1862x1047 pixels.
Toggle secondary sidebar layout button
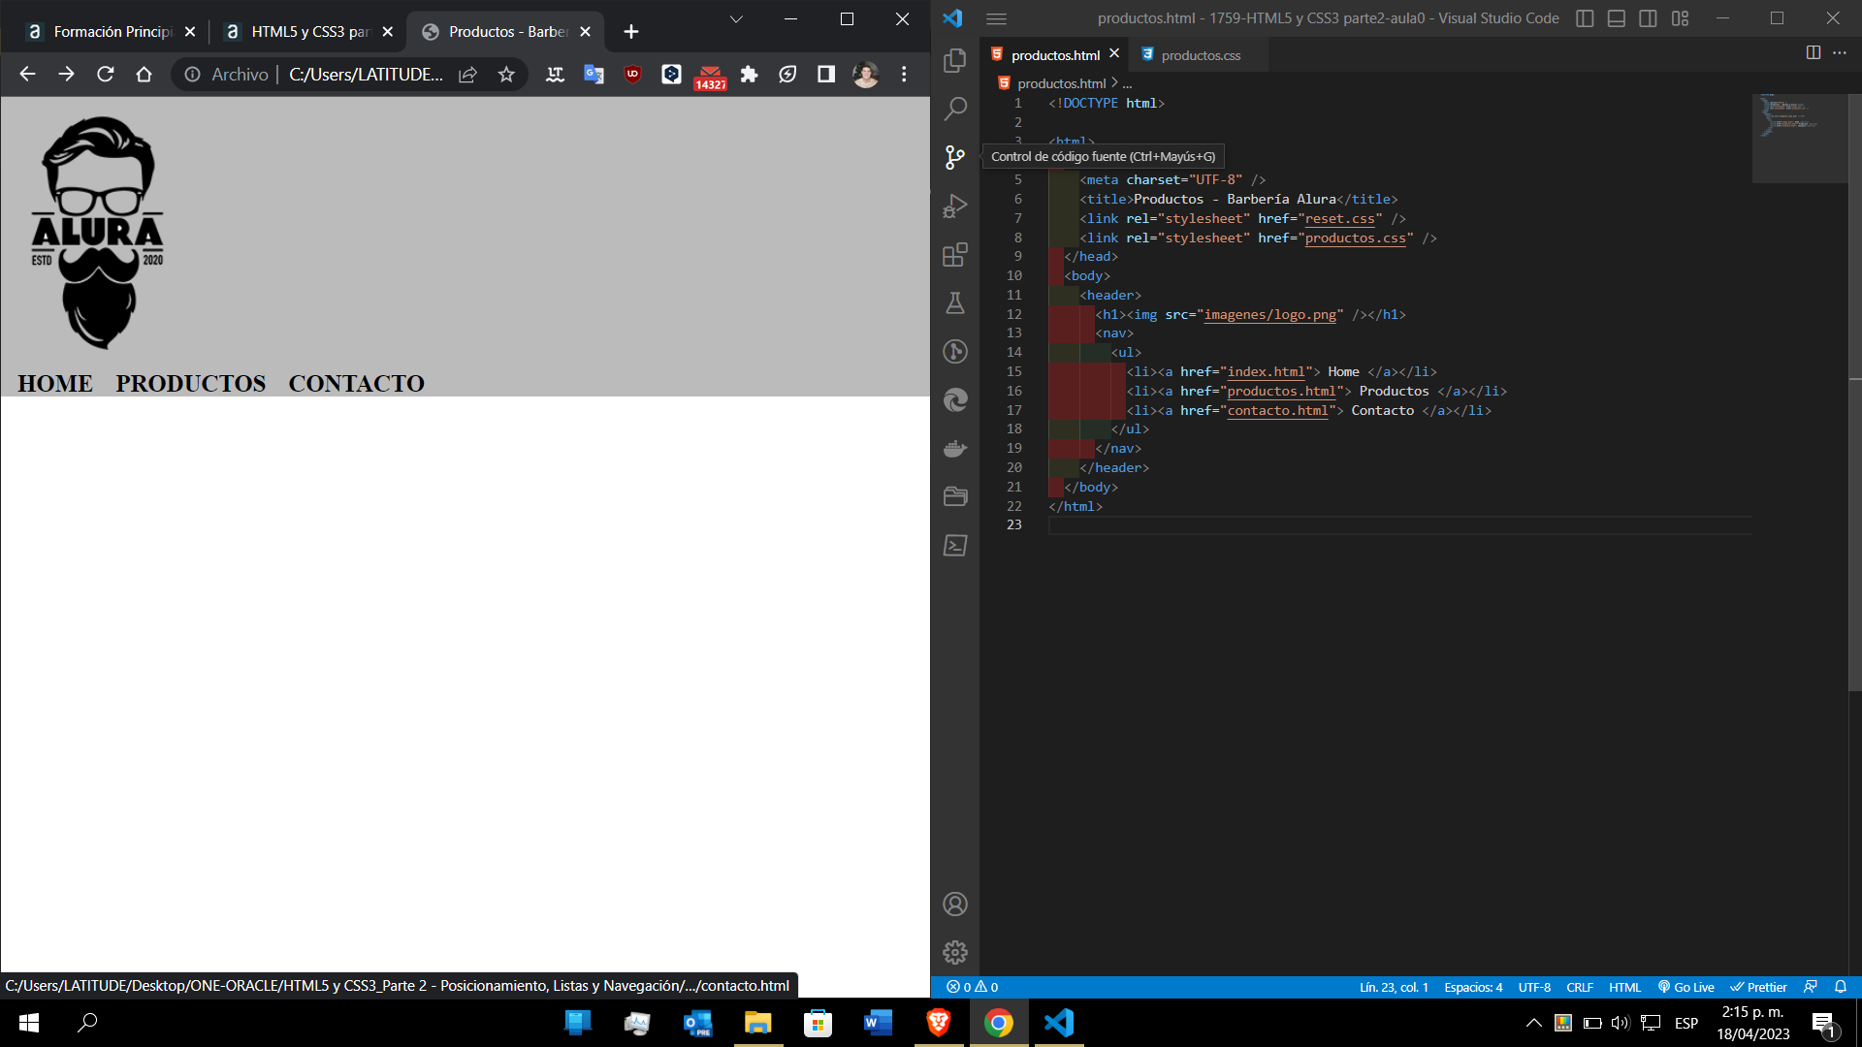click(x=1648, y=18)
